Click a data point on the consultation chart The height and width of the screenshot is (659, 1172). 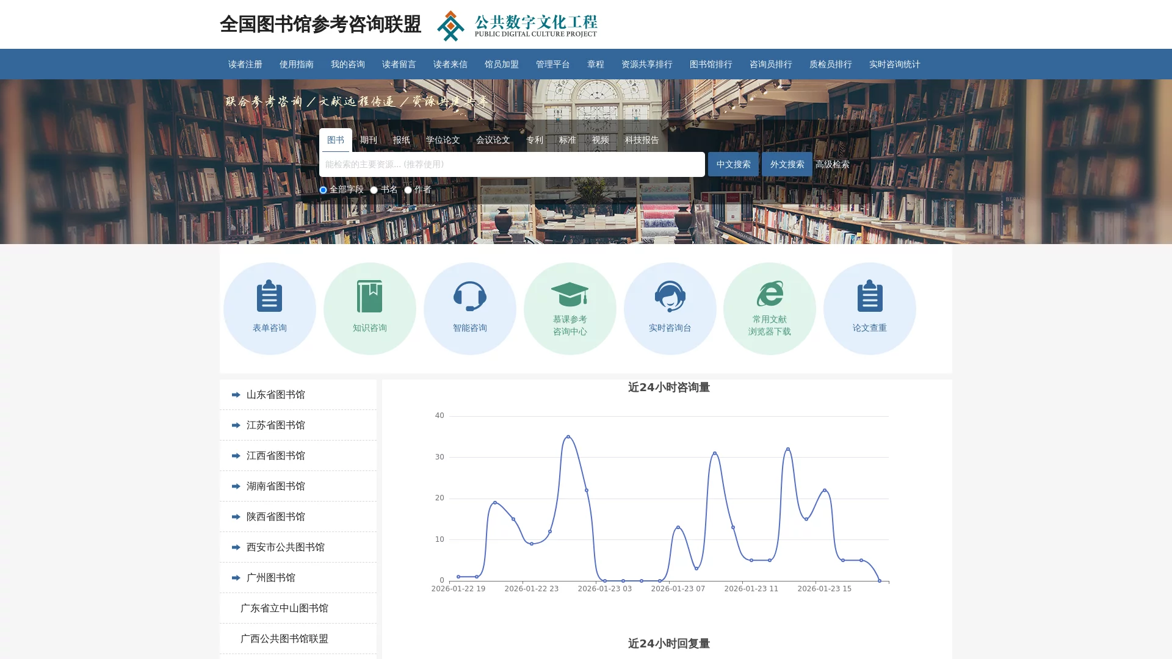pyautogui.click(x=566, y=437)
